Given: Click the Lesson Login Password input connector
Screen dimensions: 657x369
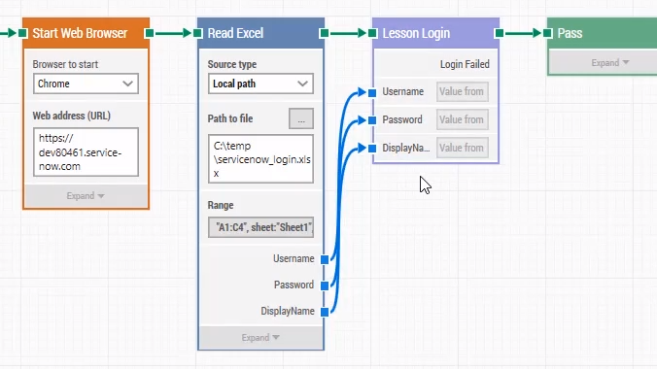Looking at the screenshot, I should point(372,120).
